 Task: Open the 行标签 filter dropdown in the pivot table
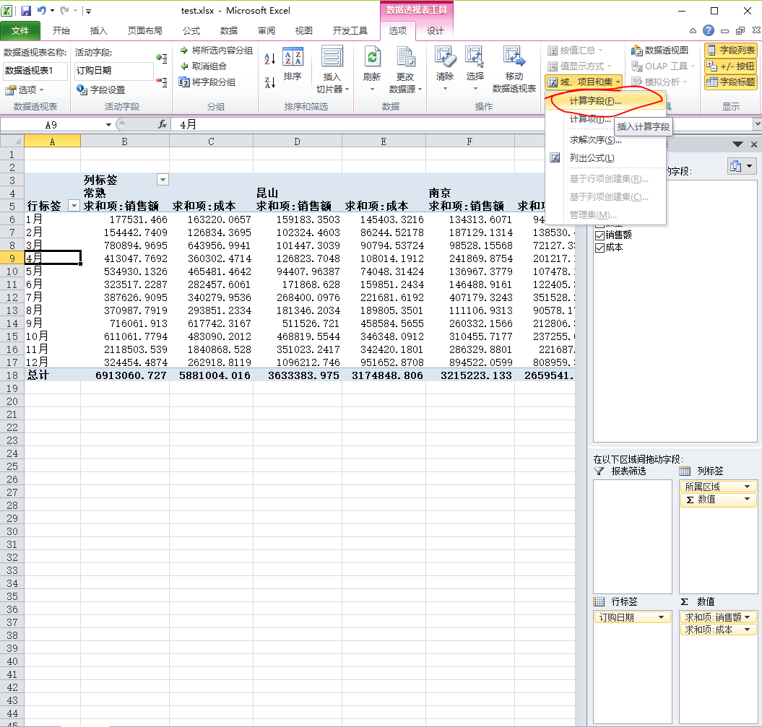pyautogui.click(x=73, y=206)
